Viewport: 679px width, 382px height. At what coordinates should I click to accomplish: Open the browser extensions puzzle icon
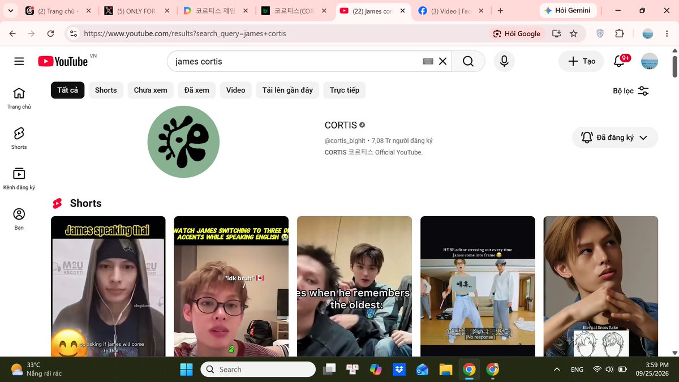click(619, 33)
